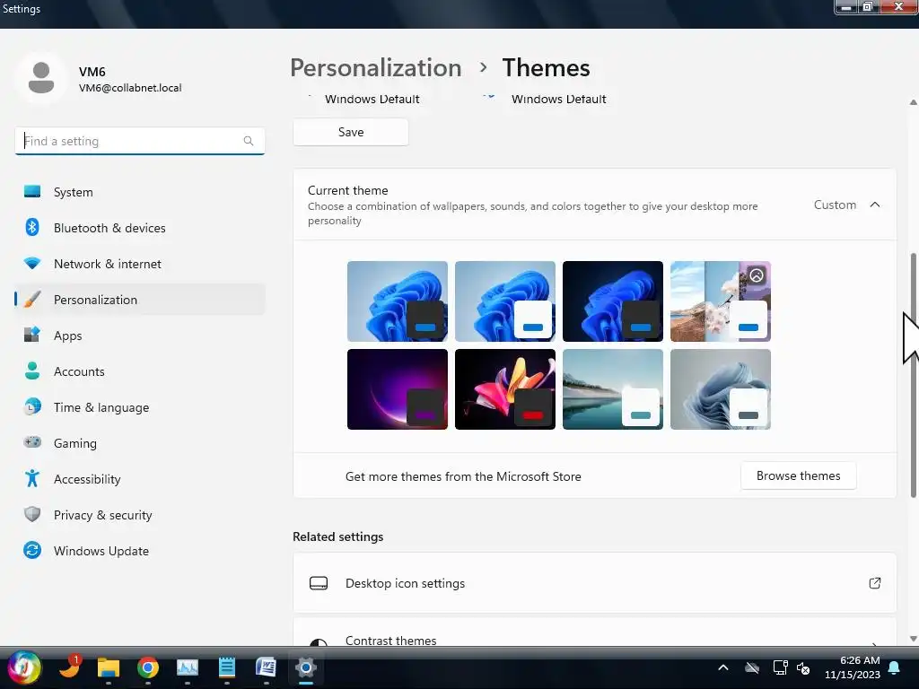Image resolution: width=919 pixels, height=689 pixels.
Task: Click the Custom theme label
Action: pos(835,205)
